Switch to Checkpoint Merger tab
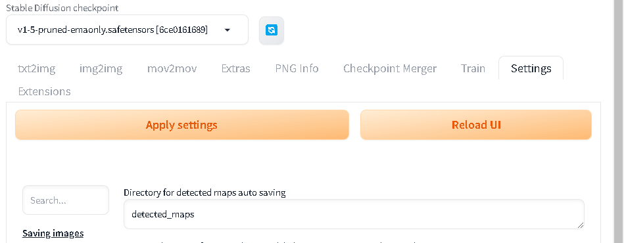This screenshot has width=624, height=243. tap(390, 68)
